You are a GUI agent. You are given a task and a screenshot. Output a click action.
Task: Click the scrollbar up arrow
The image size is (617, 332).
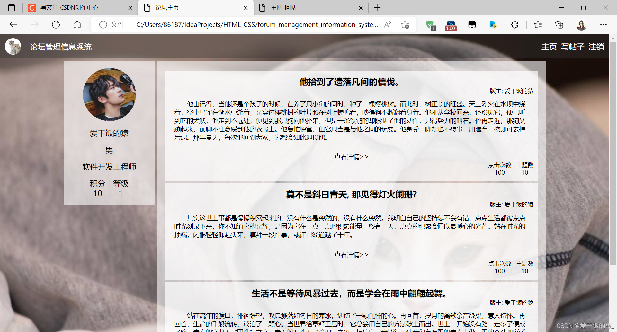point(613,39)
